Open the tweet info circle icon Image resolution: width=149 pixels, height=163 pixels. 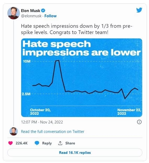[139, 122]
